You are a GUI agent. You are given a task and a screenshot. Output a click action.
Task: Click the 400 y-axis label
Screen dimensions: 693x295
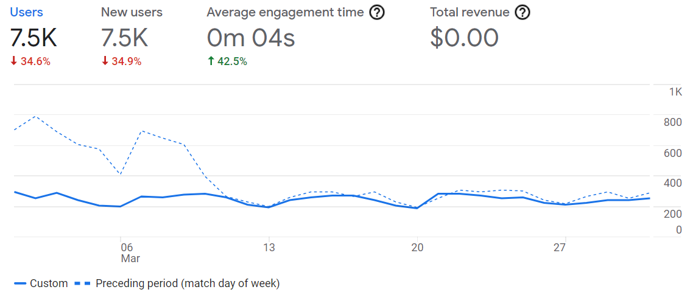673,183
